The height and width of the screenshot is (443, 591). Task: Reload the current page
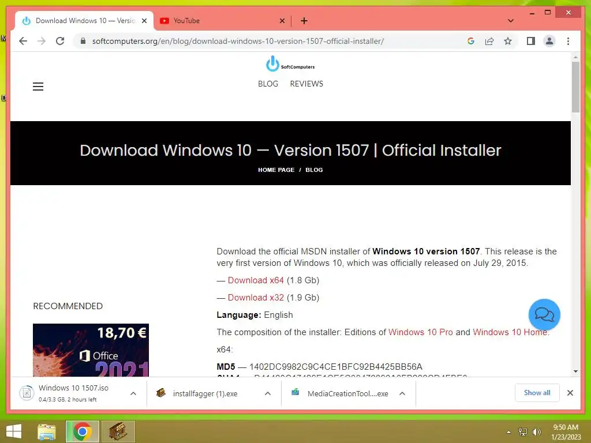tap(60, 41)
